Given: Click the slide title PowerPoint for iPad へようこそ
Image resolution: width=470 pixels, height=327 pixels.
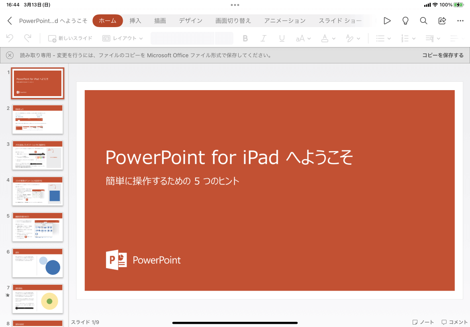Looking at the screenshot, I should click(x=229, y=157).
